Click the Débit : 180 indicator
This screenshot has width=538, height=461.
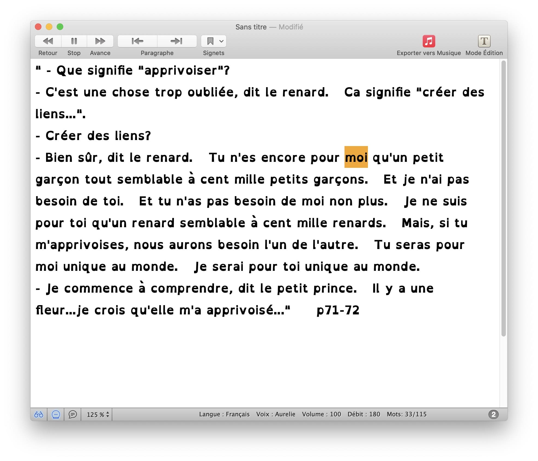coord(364,414)
